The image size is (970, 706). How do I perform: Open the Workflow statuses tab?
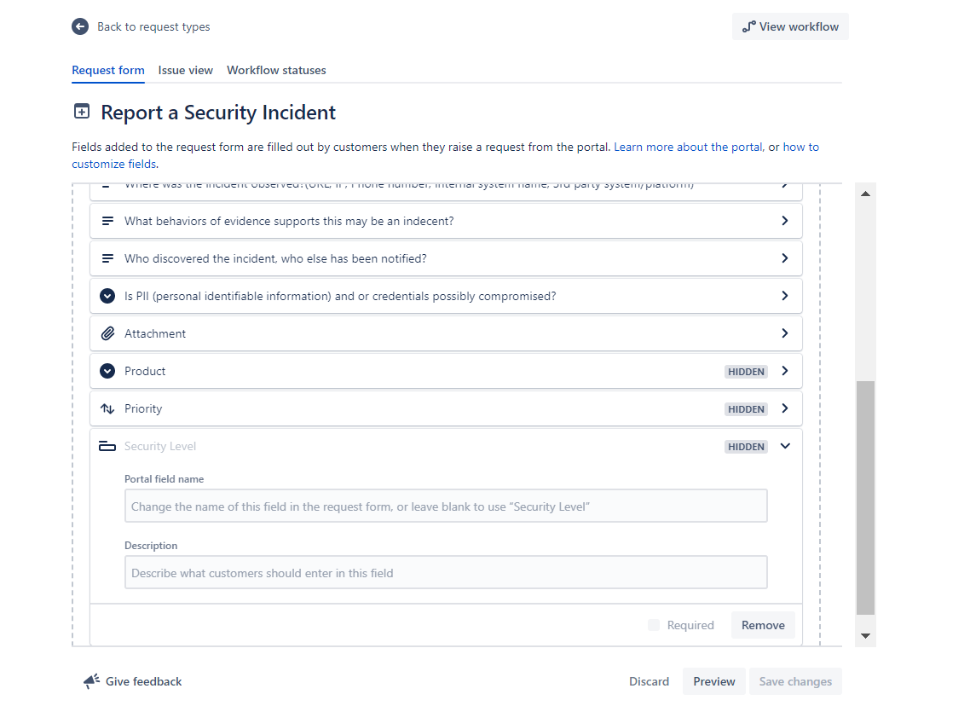(x=276, y=70)
